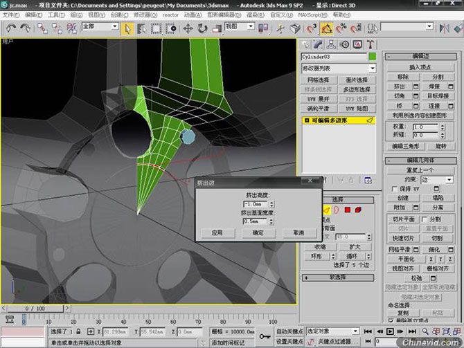Collapse the 编辑边 rollout
This screenshot has width=464, height=348.
click(421, 56)
